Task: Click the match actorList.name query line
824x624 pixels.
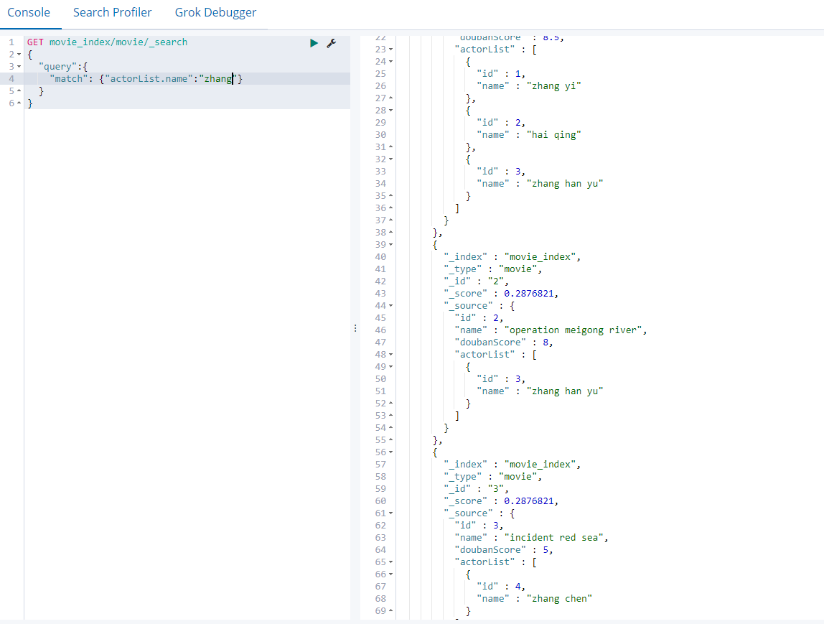Action: 146,79
